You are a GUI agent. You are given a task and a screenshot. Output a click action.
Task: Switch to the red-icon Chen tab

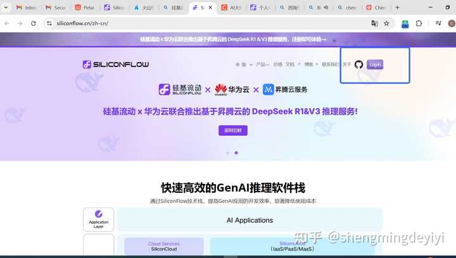[377, 8]
